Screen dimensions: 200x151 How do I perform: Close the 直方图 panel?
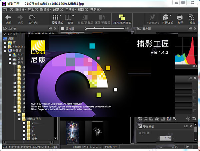195,28
